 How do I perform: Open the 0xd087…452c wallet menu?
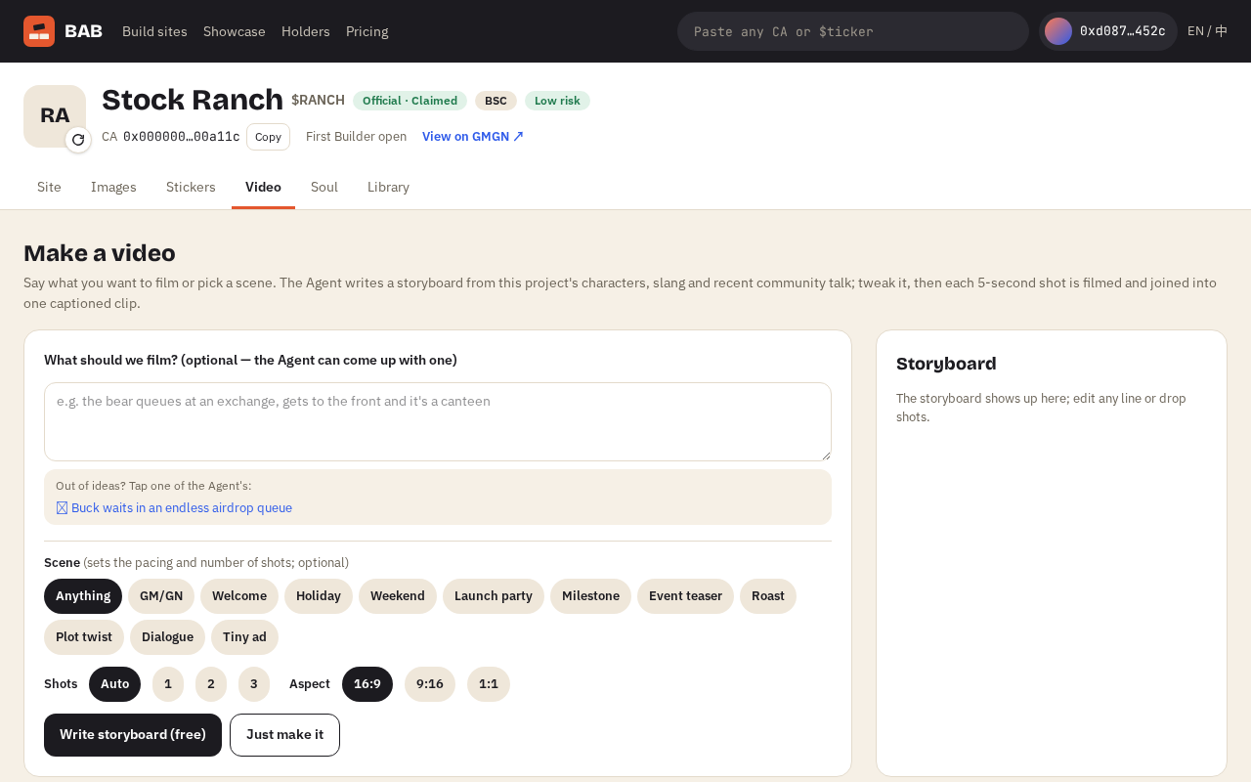[1108, 31]
